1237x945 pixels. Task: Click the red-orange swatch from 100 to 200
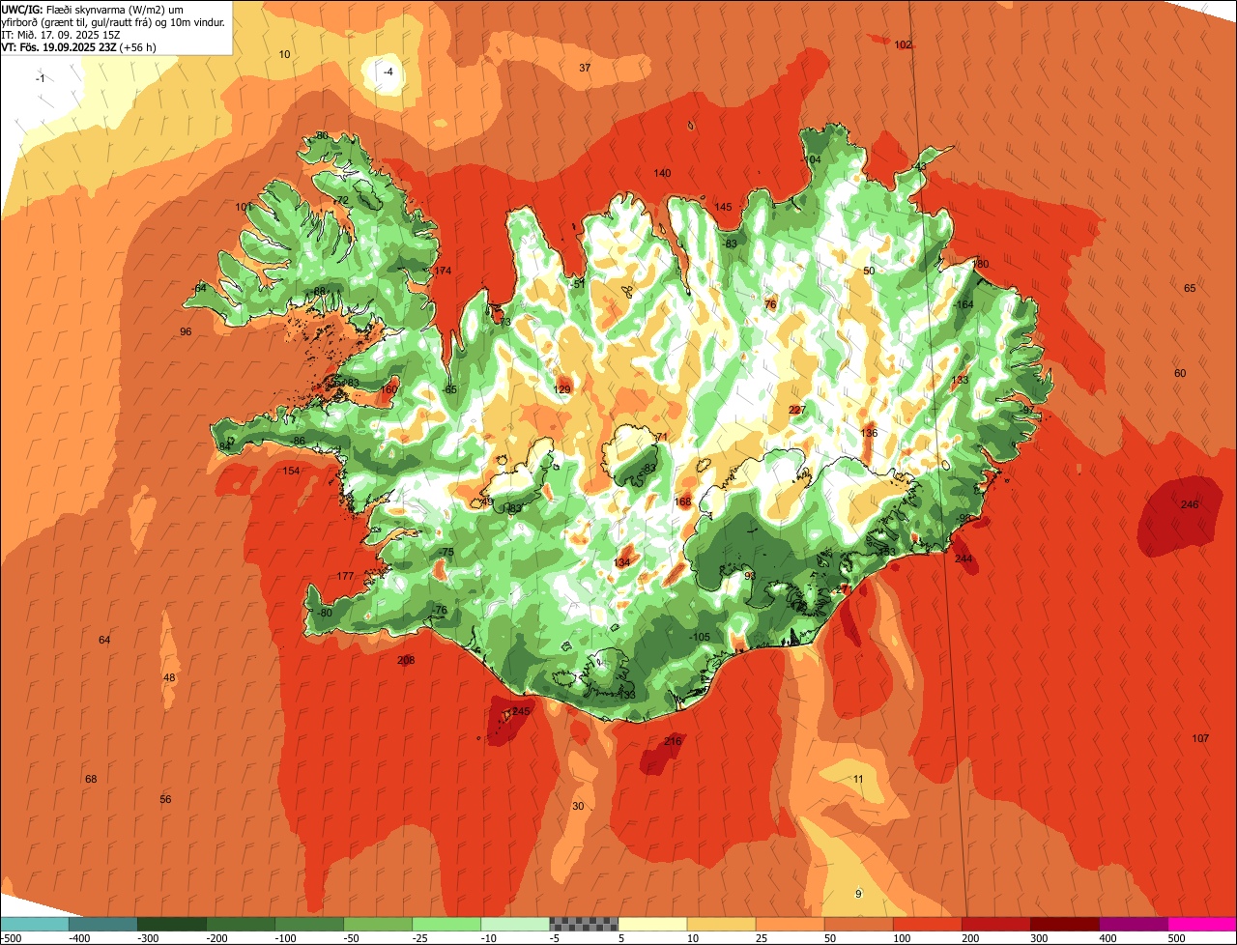tap(927, 924)
